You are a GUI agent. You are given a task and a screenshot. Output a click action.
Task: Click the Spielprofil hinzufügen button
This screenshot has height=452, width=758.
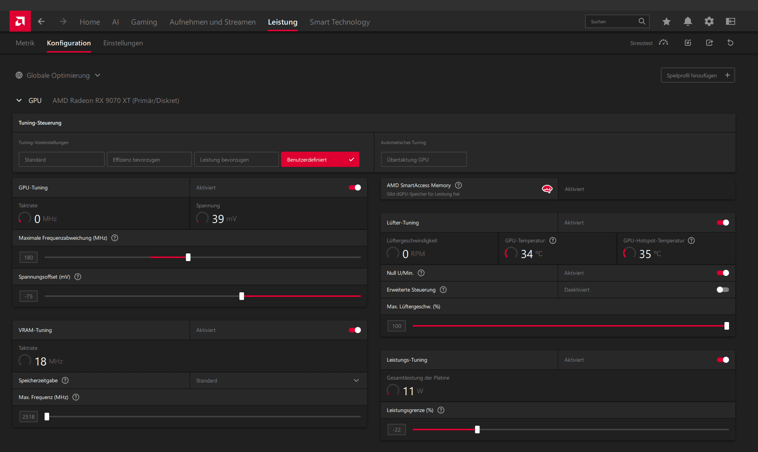tap(697, 75)
